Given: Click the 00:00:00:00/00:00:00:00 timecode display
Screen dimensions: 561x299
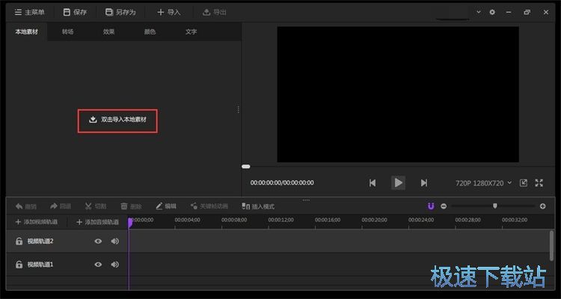Looking at the screenshot, I should (x=282, y=182).
